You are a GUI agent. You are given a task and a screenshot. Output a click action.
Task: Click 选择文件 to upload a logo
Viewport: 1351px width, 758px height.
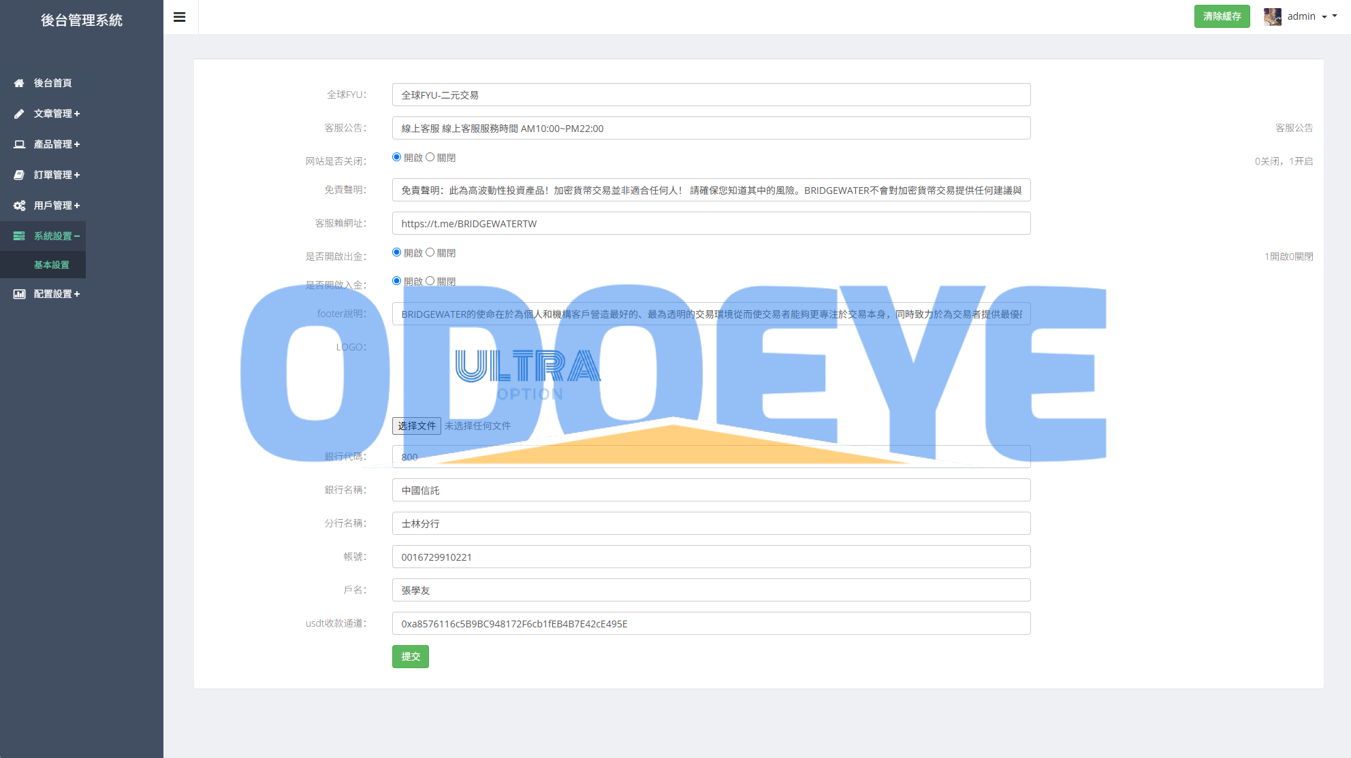(x=417, y=426)
